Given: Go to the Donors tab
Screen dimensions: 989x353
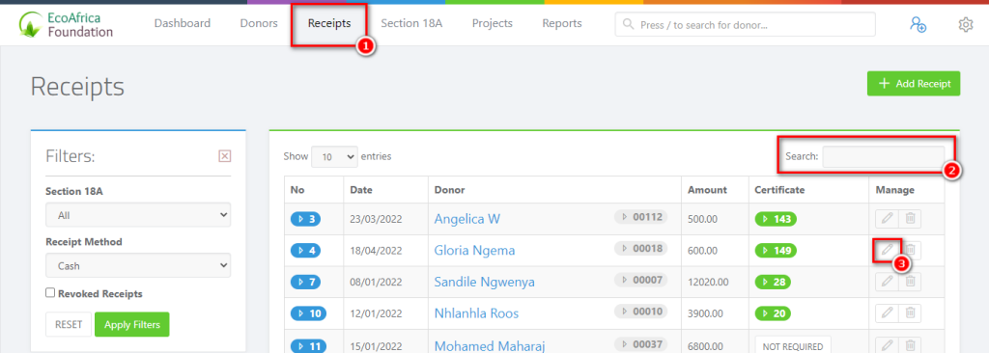Looking at the screenshot, I should [x=259, y=23].
